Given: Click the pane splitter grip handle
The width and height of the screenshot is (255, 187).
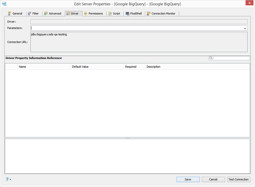Looking at the screenshot, I should pos(128,138).
